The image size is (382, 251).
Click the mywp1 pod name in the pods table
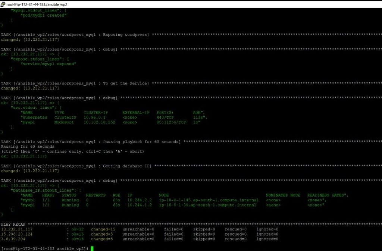[x=29, y=205]
